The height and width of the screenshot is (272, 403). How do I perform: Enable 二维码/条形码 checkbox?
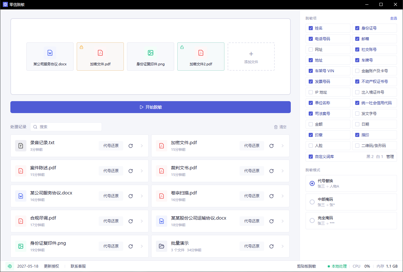(x=357, y=146)
